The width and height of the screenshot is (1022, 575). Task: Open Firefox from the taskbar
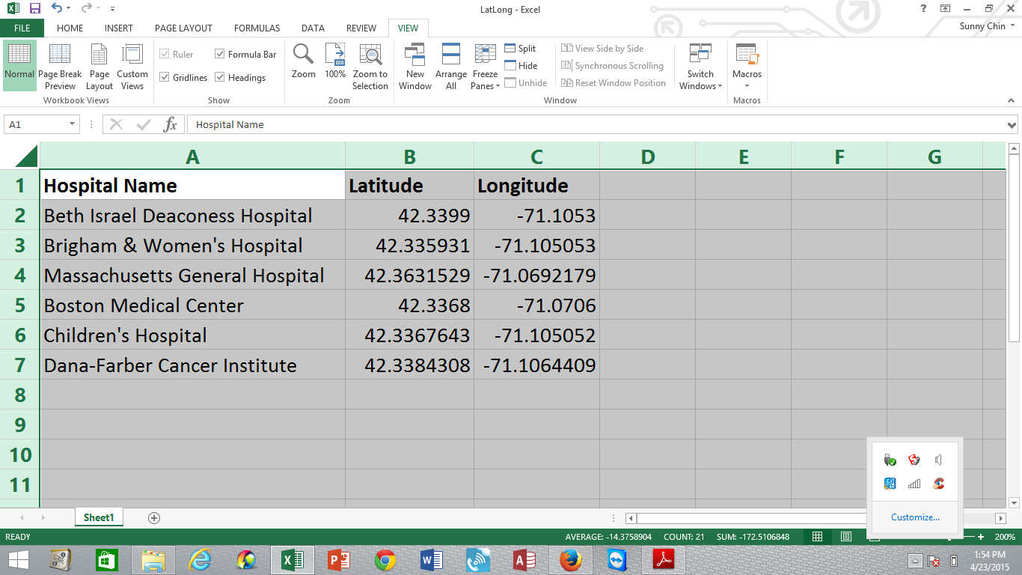point(571,560)
